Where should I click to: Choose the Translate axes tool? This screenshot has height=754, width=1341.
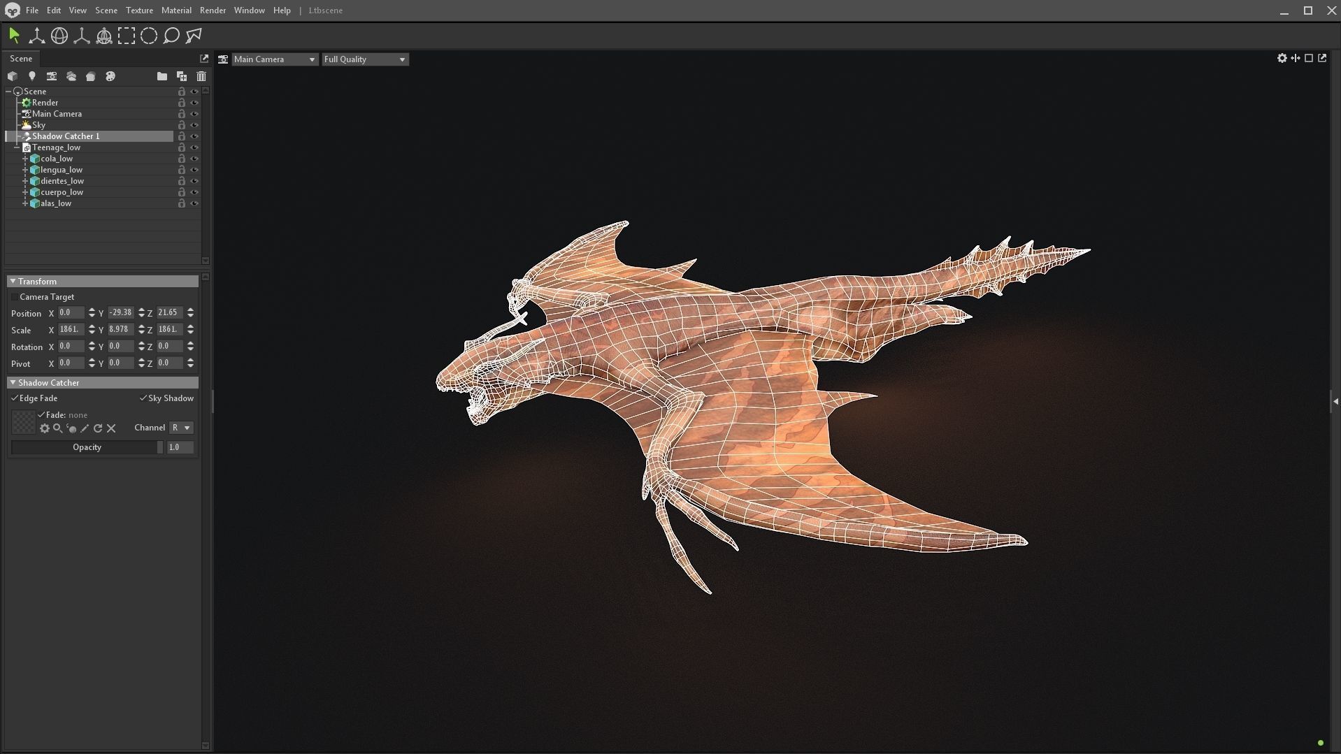36,36
